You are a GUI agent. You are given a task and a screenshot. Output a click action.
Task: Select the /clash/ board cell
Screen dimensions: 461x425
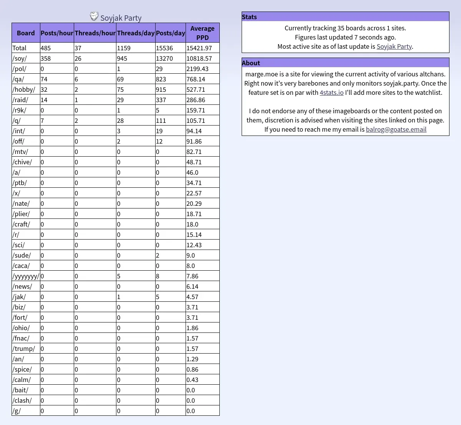pos(26,400)
